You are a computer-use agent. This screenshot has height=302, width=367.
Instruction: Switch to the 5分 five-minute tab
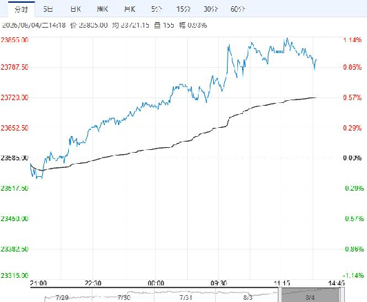coord(157,9)
